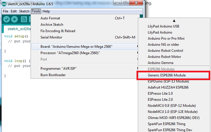
Task: Click the Upload arrow toolbar icon
Action: pyautogui.click(x=15, y=20)
